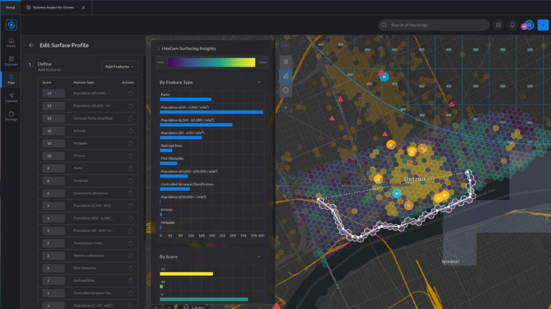The height and width of the screenshot is (309, 551).
Task: Click the notifications bell icon
Action: (x=512, y=25)
